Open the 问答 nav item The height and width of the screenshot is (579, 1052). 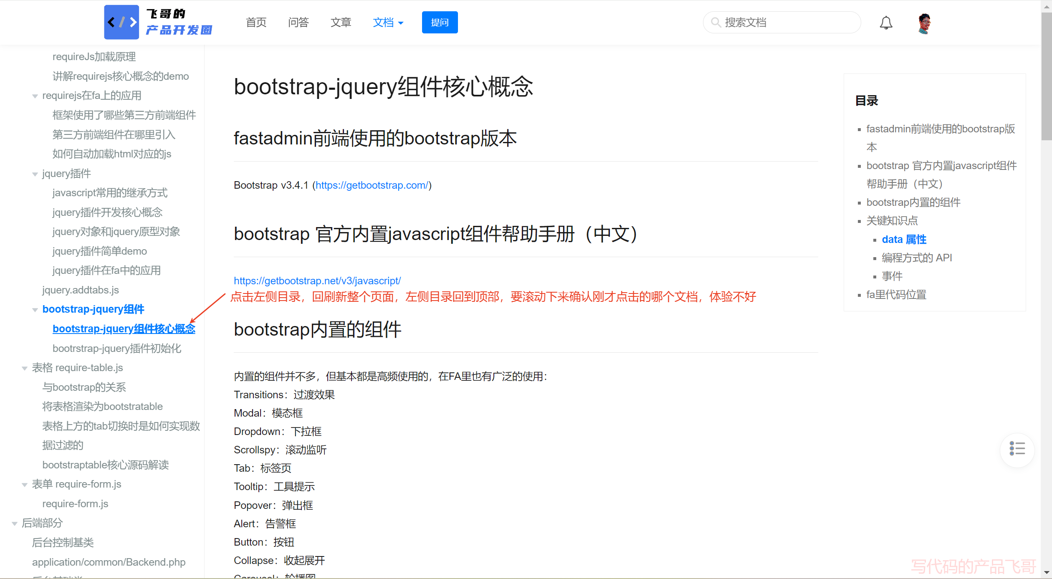298,23
